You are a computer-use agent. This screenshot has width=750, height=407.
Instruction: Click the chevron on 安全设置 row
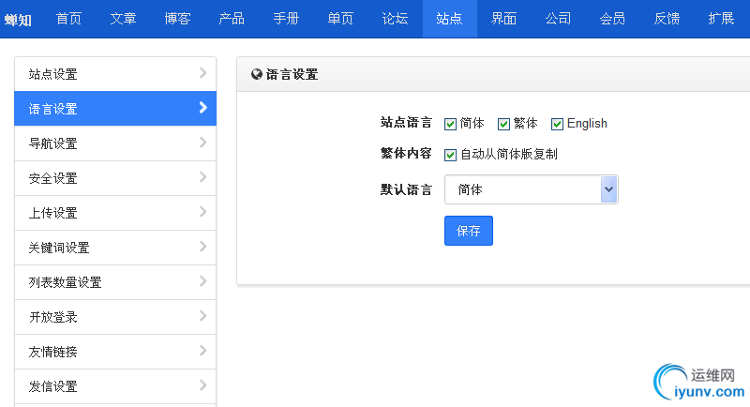[x=203, y=177]
